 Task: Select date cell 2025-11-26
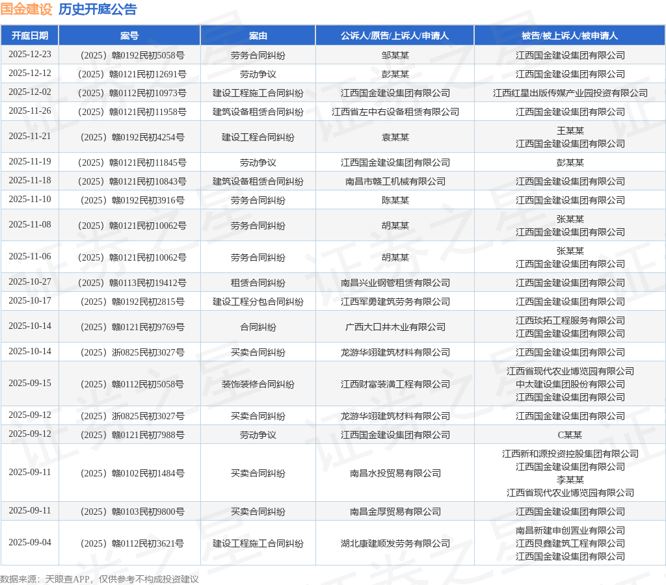coord(30,110)
